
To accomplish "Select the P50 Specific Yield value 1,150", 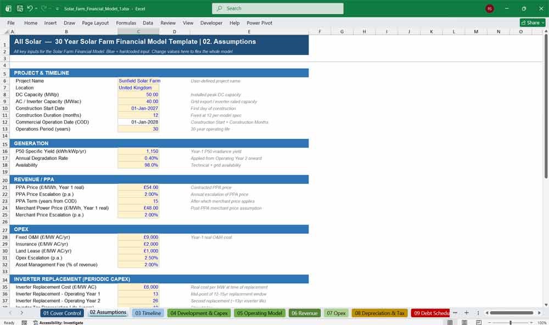I will (138, 152).
